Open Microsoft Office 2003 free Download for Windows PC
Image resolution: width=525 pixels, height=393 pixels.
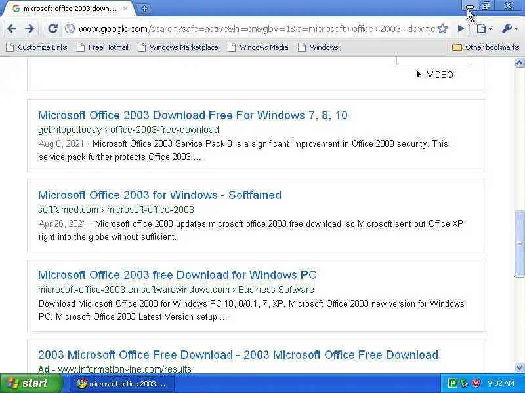coord(177,274)
